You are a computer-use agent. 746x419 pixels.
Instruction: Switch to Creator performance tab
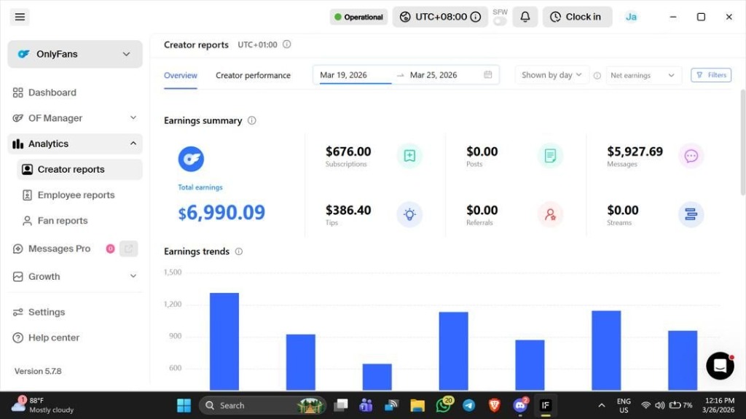(x=253, y=75)
